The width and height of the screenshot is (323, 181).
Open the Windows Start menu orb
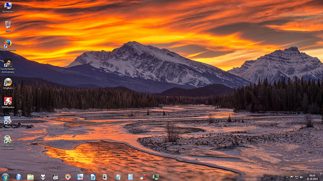click(x=5, y=177)
